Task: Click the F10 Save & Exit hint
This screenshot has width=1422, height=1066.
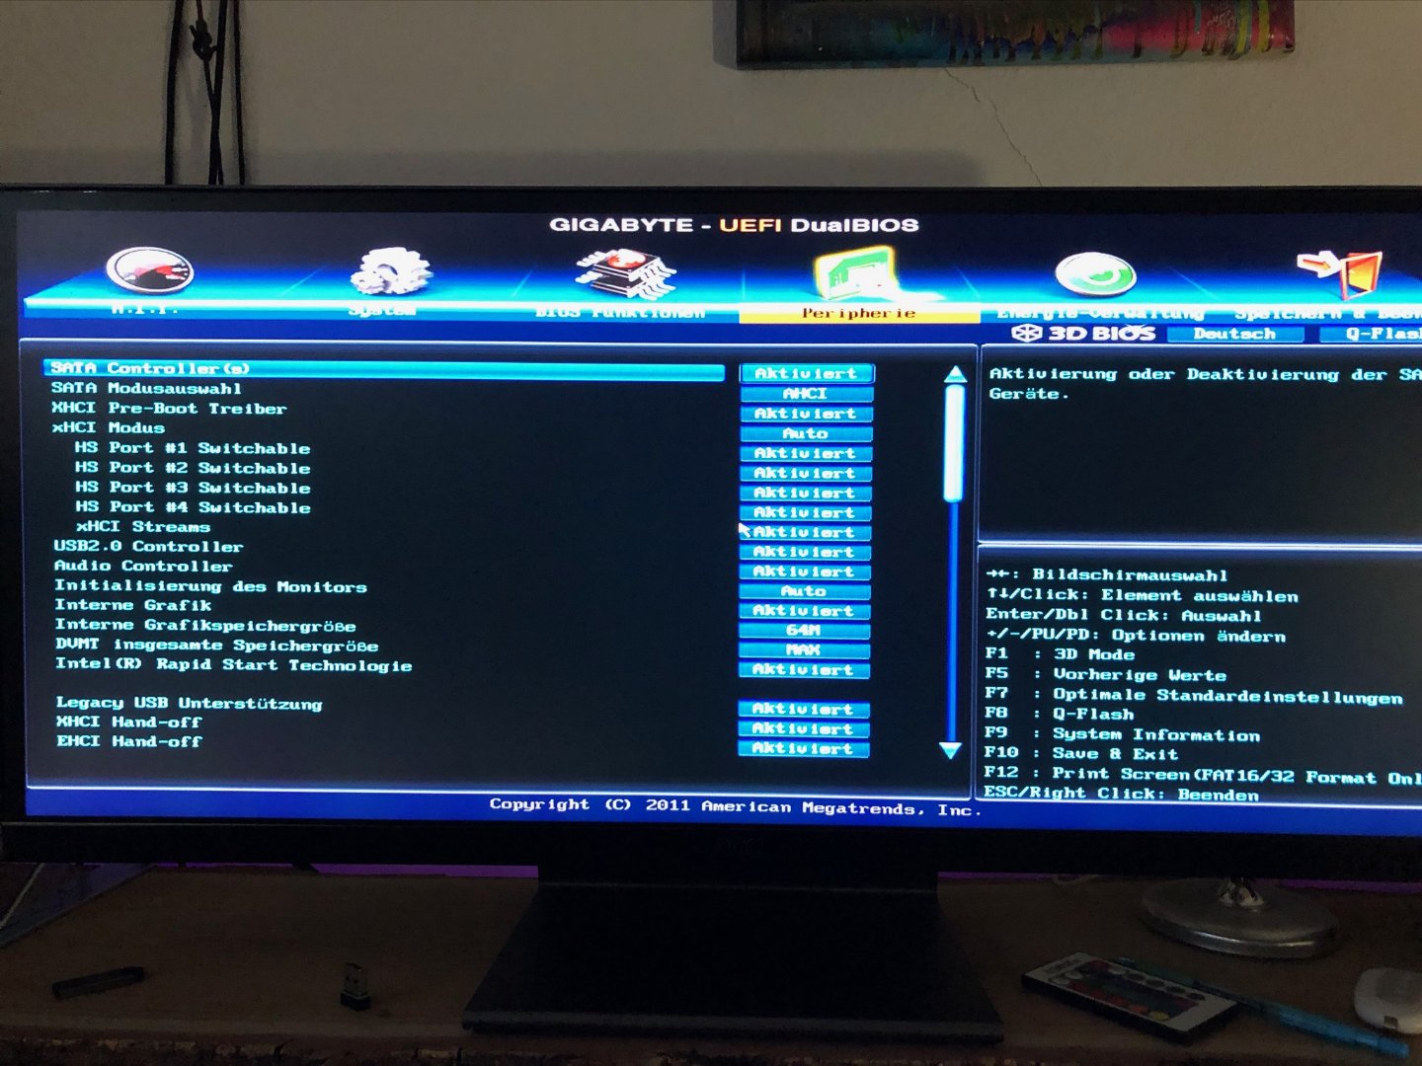Action: (x=1081, y=753)
